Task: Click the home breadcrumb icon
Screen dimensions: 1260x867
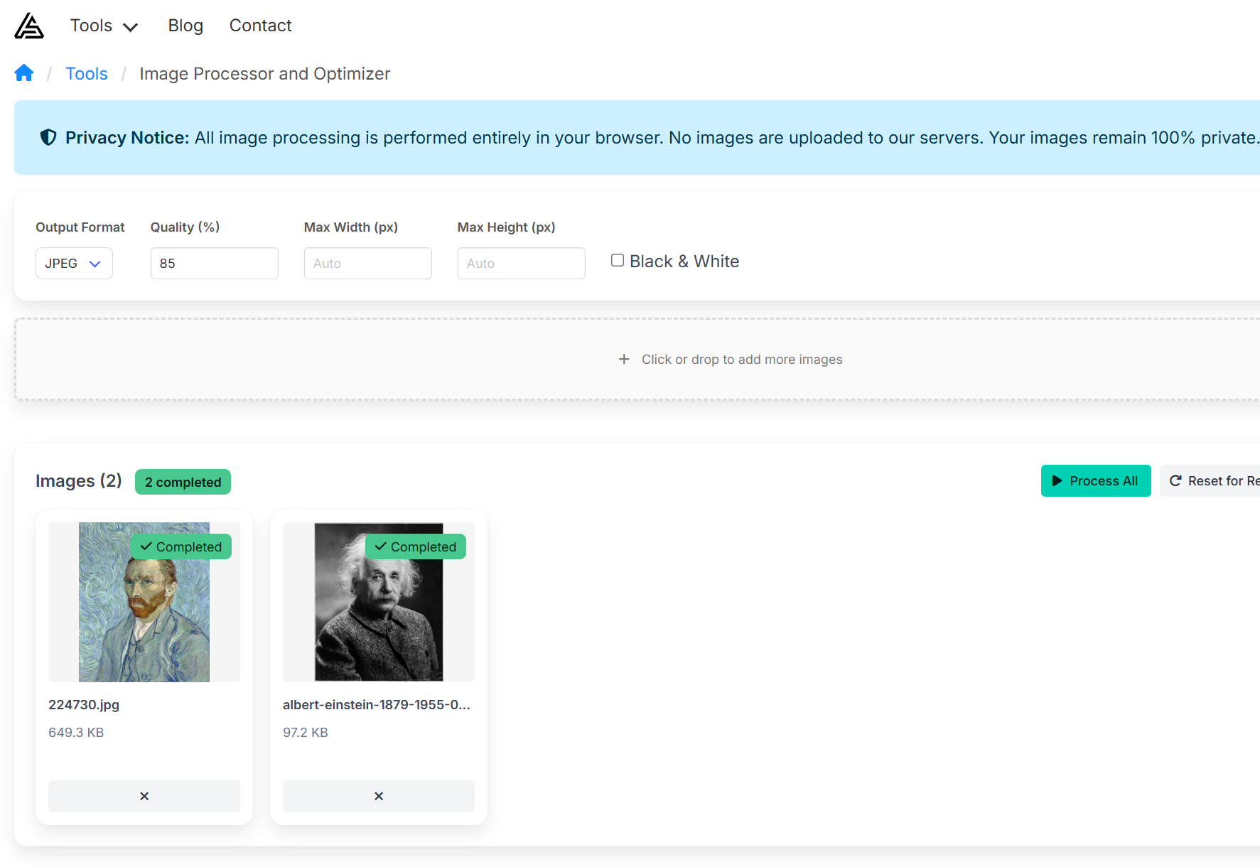Action: point(24,73)
